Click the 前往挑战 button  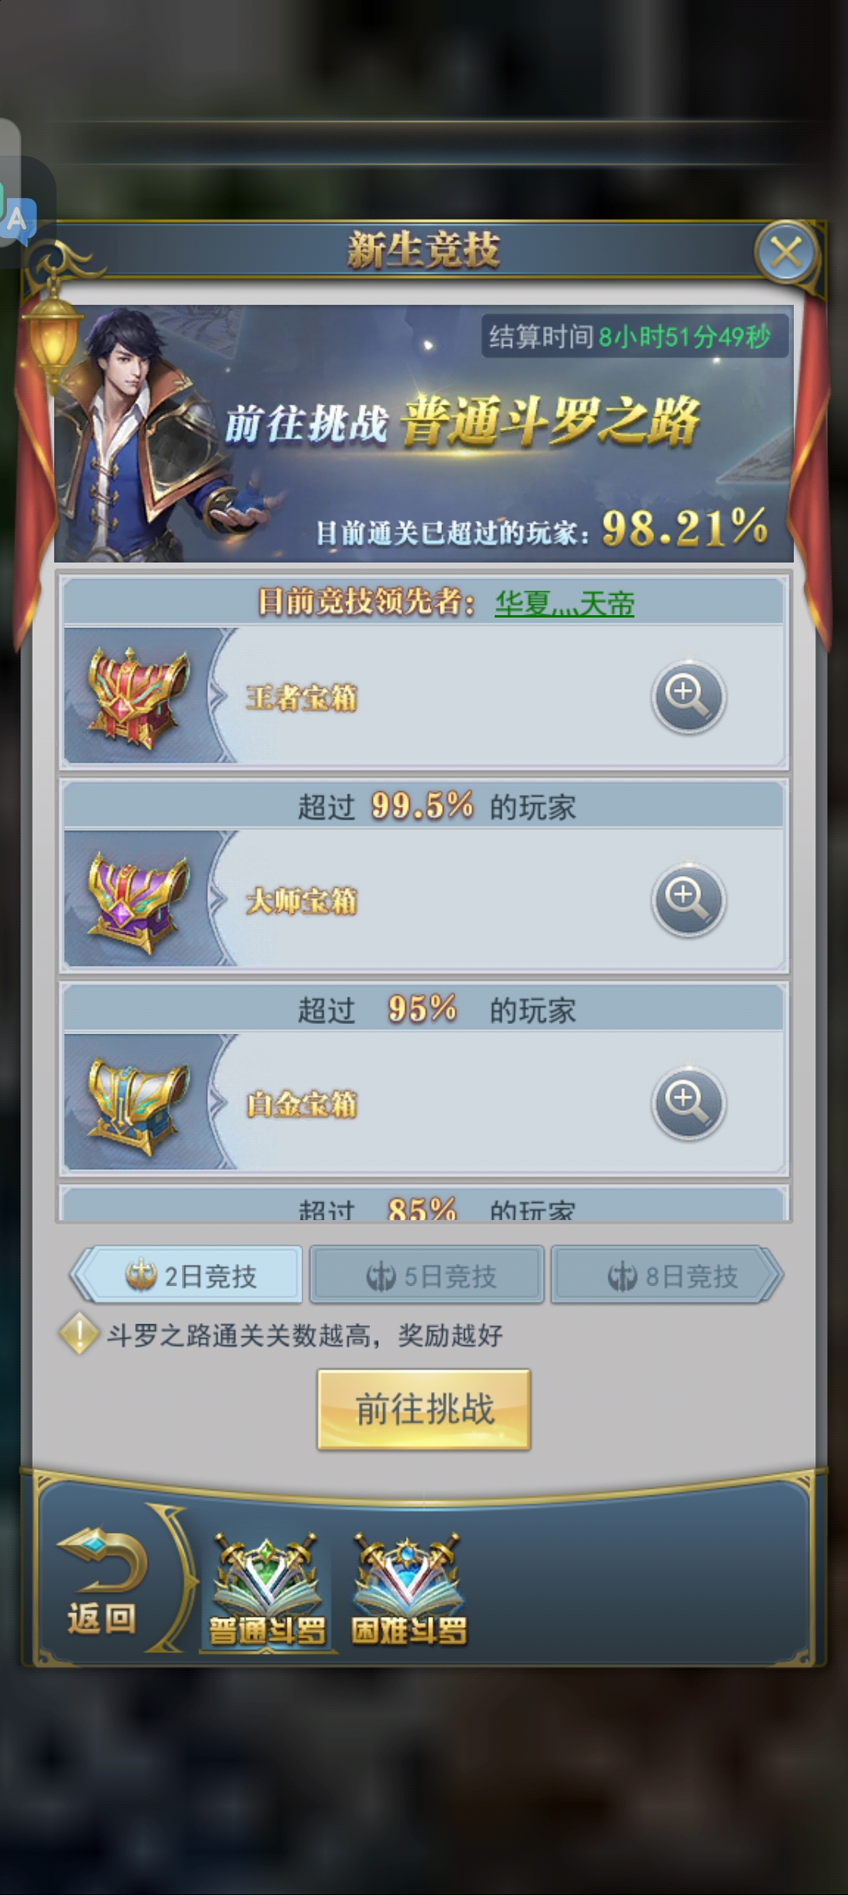pos(424,1409)
